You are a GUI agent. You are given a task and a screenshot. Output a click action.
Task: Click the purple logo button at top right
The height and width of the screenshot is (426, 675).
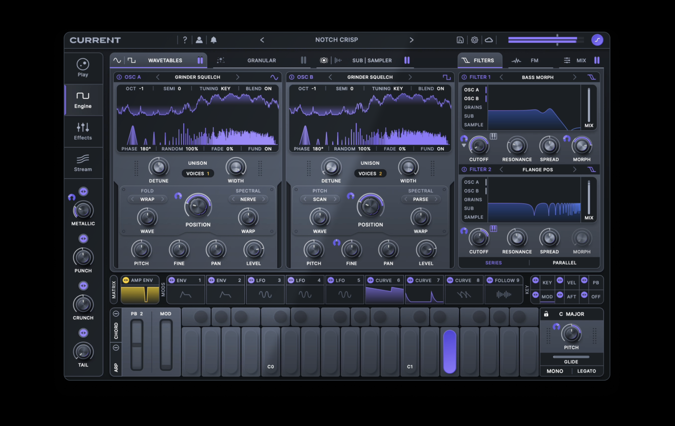597,40
